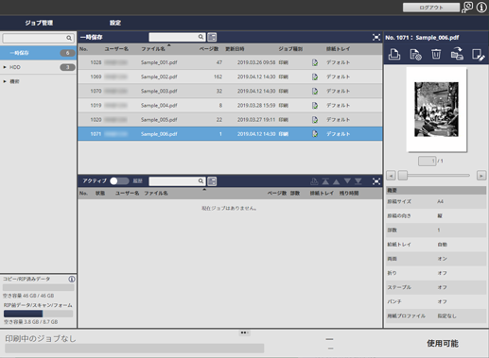Screen dimensions: 489x358
Task: Click search magnifier in left sidebar search box
Action: tap(69, 38)
